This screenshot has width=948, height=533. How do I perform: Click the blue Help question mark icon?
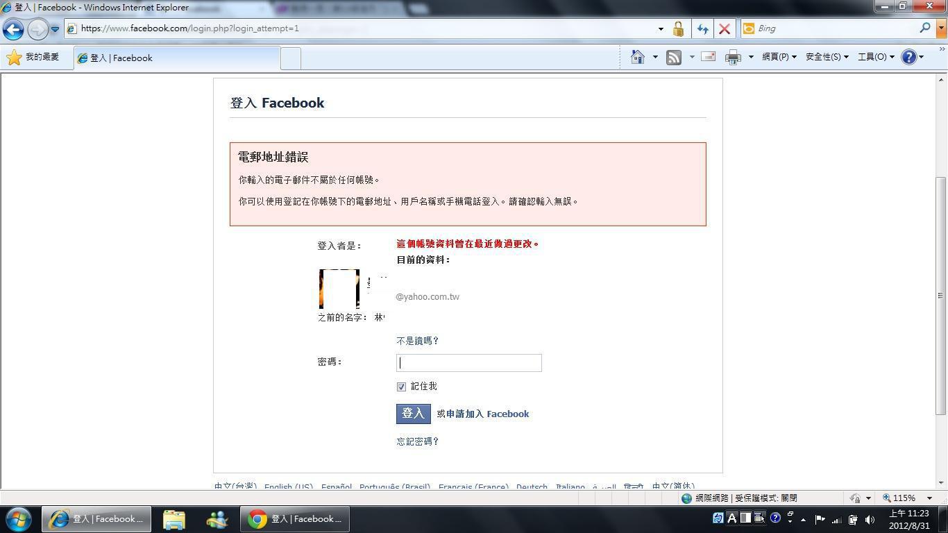[x=908, y=57]
